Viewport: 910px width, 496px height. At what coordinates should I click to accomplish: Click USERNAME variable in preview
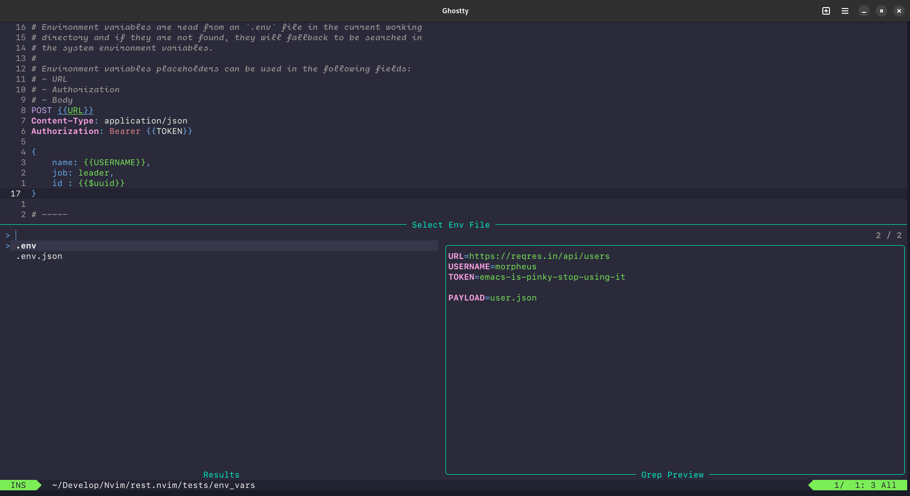pos(469,266)
